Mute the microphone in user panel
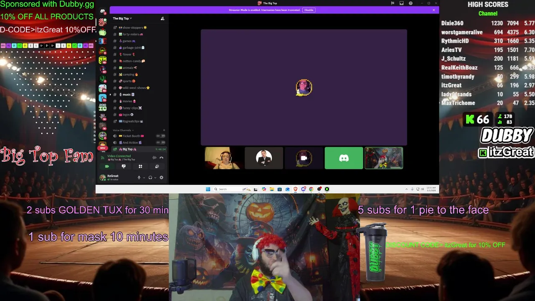The width and height of the screenshot is (535, 301). pos(139,178)
